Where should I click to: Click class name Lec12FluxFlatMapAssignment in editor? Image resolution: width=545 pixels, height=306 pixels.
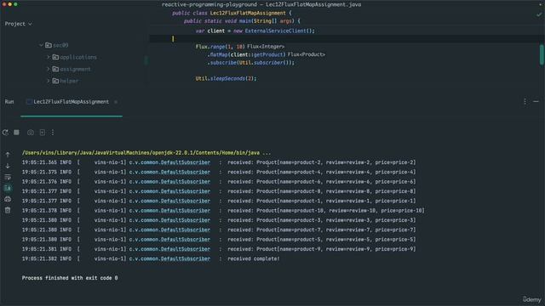248,14
